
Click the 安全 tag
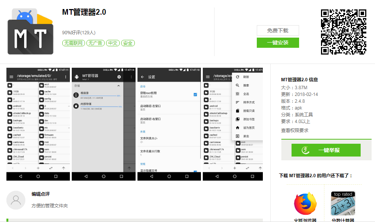pyautogui.click(x=128, y=43)
